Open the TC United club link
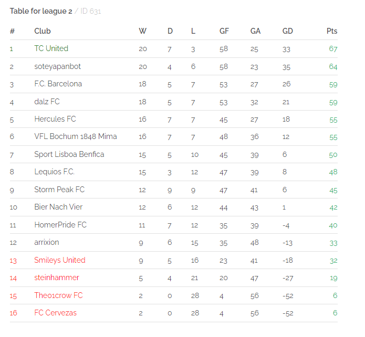365x337 pixels. (51, 48)
